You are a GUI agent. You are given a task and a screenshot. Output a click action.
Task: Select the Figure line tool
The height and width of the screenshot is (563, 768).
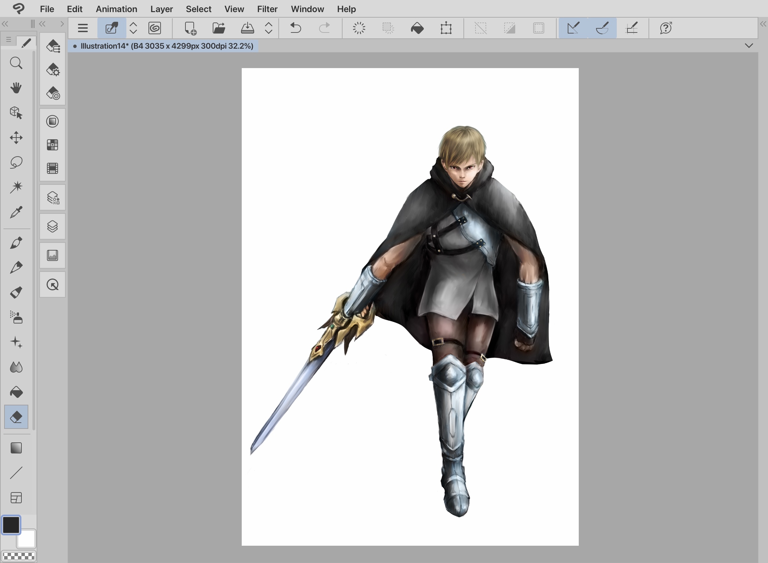16,473
